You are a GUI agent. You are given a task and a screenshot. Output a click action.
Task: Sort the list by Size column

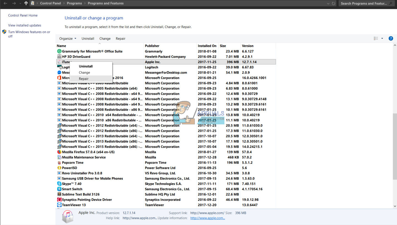coord(229,46)
